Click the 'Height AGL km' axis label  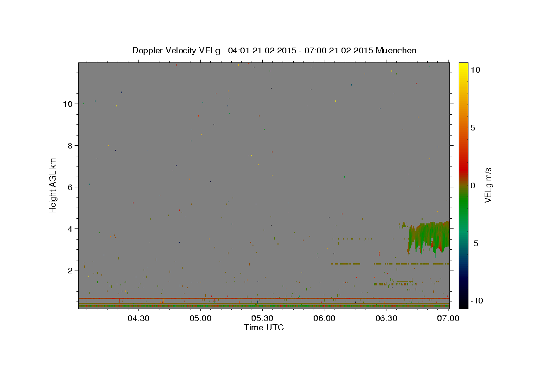[53, 185]
